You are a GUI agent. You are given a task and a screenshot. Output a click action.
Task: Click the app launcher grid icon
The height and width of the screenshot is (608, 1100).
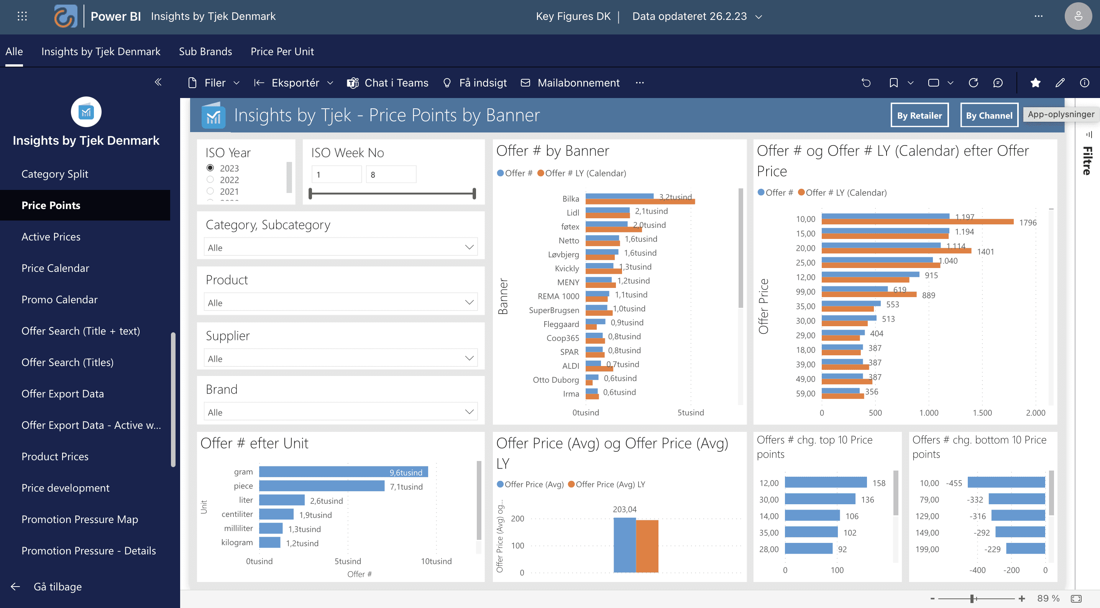[x=22, y=16]
